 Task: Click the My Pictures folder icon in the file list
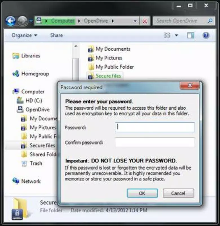coord(91,58)
